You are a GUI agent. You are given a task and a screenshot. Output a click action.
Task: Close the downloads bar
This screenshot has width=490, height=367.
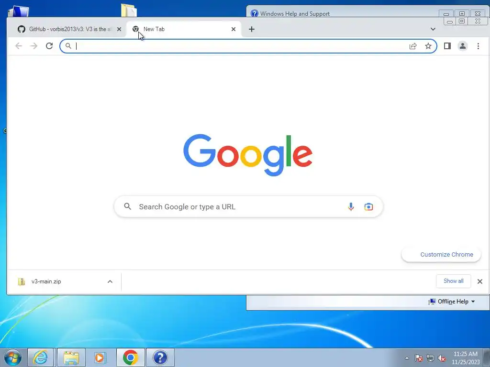pos(480,281)
